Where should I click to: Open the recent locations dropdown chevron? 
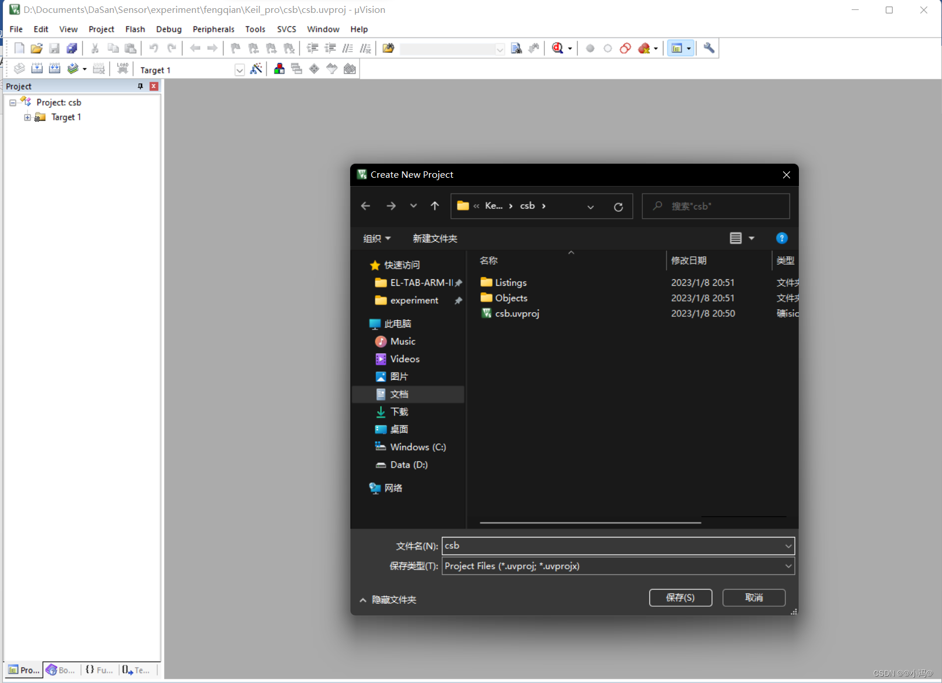(x=414, y=206)
